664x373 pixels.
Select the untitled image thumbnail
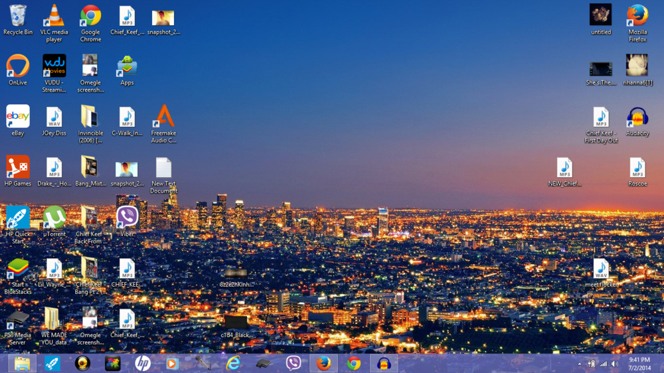pyautogui.click(x=601, y=19)
